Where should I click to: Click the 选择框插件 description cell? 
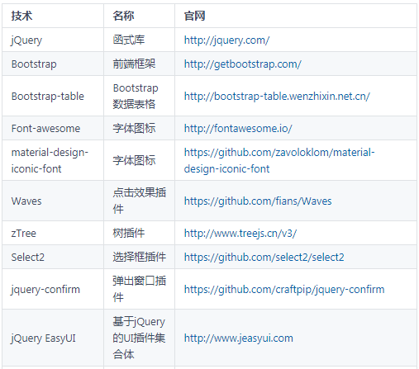point(140,258)
